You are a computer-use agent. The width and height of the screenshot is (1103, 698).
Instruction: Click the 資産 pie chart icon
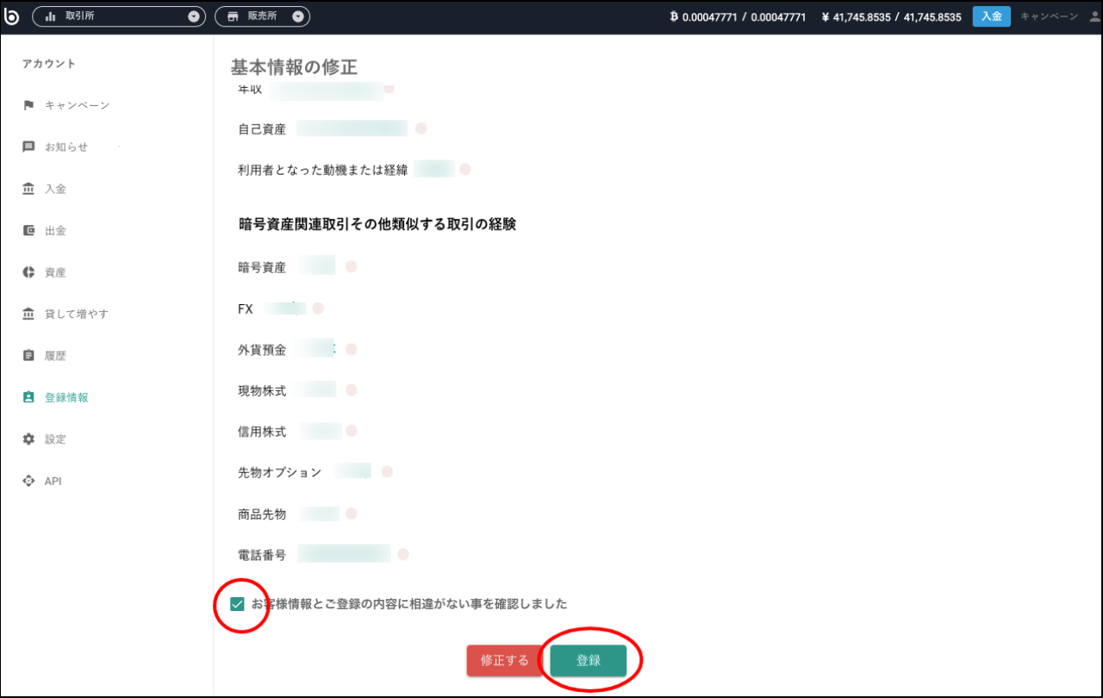[x=28, y=272]
